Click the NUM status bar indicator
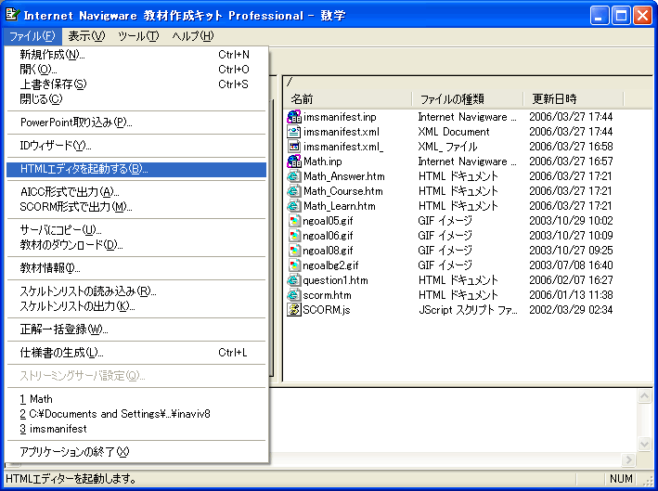Screen dimensions: 658x491 point(621,478)
